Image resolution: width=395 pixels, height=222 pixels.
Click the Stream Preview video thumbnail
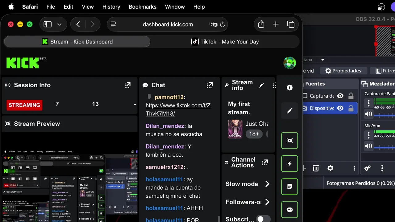point(69,185)
